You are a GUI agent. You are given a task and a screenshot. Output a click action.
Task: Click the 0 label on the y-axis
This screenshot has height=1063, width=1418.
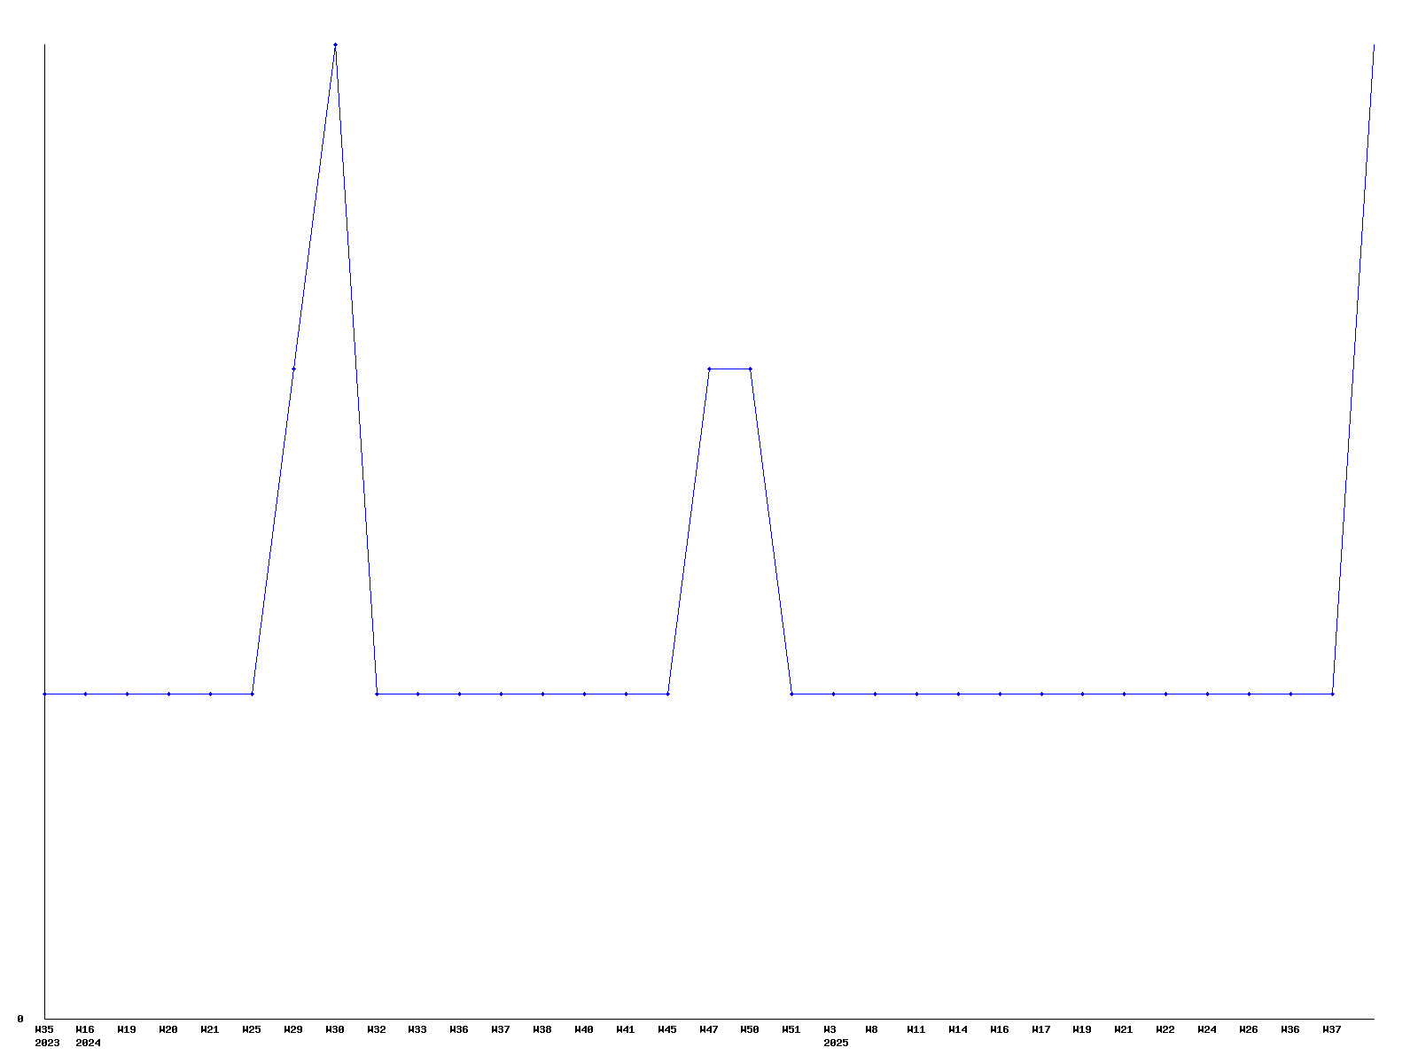coord(20,1019)
